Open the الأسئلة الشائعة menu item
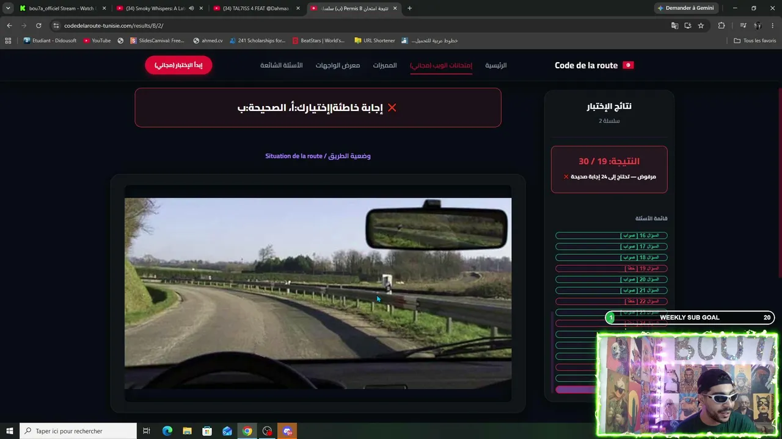This screenshot has height=439, width=782. tap(282, 65)
